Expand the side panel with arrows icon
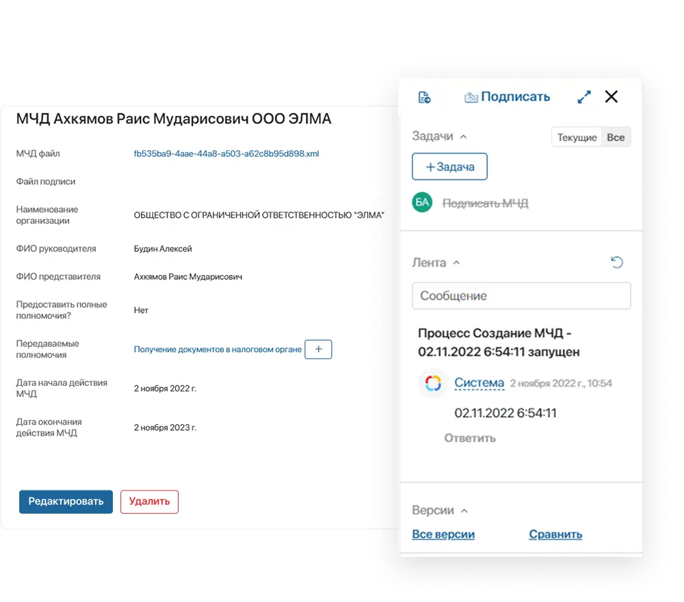 (x=584, y=97)
